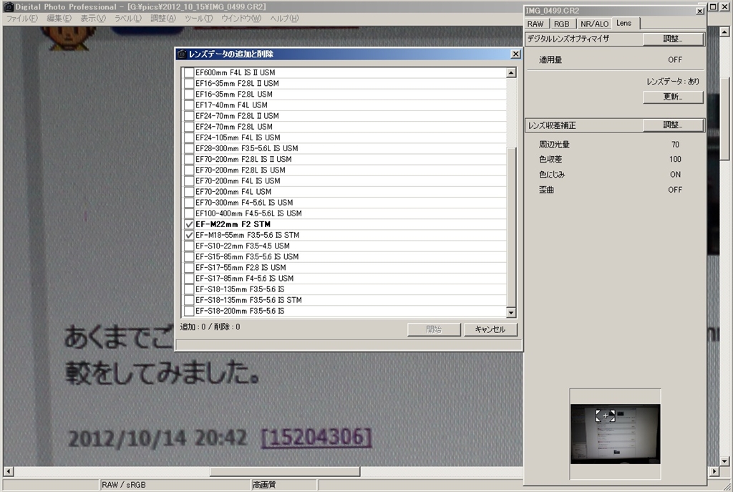Click the main window scroll down arrow
733x492 pixels.
pyautogui.click(x=724, y=461)
